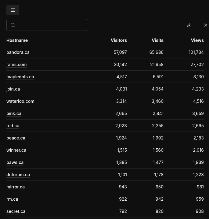
Task: Click the Visitors column header
Action: click(x=119, y=40)
